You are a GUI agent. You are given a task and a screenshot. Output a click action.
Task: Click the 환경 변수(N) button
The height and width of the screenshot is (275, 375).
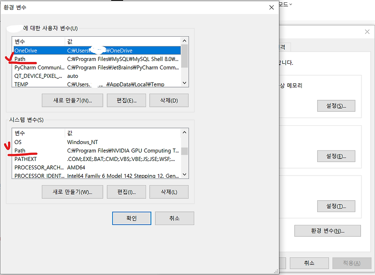[x=327, y=230]
